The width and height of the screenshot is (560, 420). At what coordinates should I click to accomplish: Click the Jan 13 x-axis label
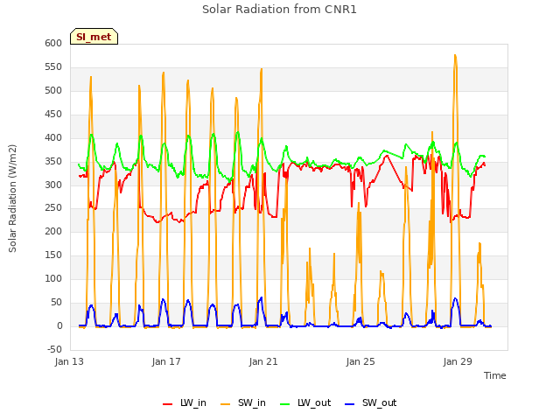coord(69,361)
